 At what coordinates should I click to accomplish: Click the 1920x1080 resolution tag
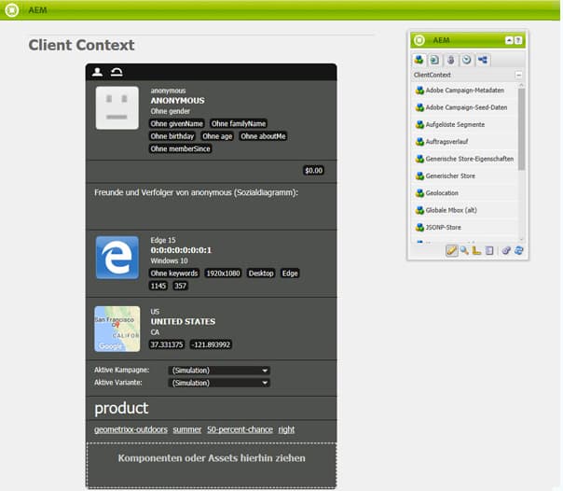point(223,274)
